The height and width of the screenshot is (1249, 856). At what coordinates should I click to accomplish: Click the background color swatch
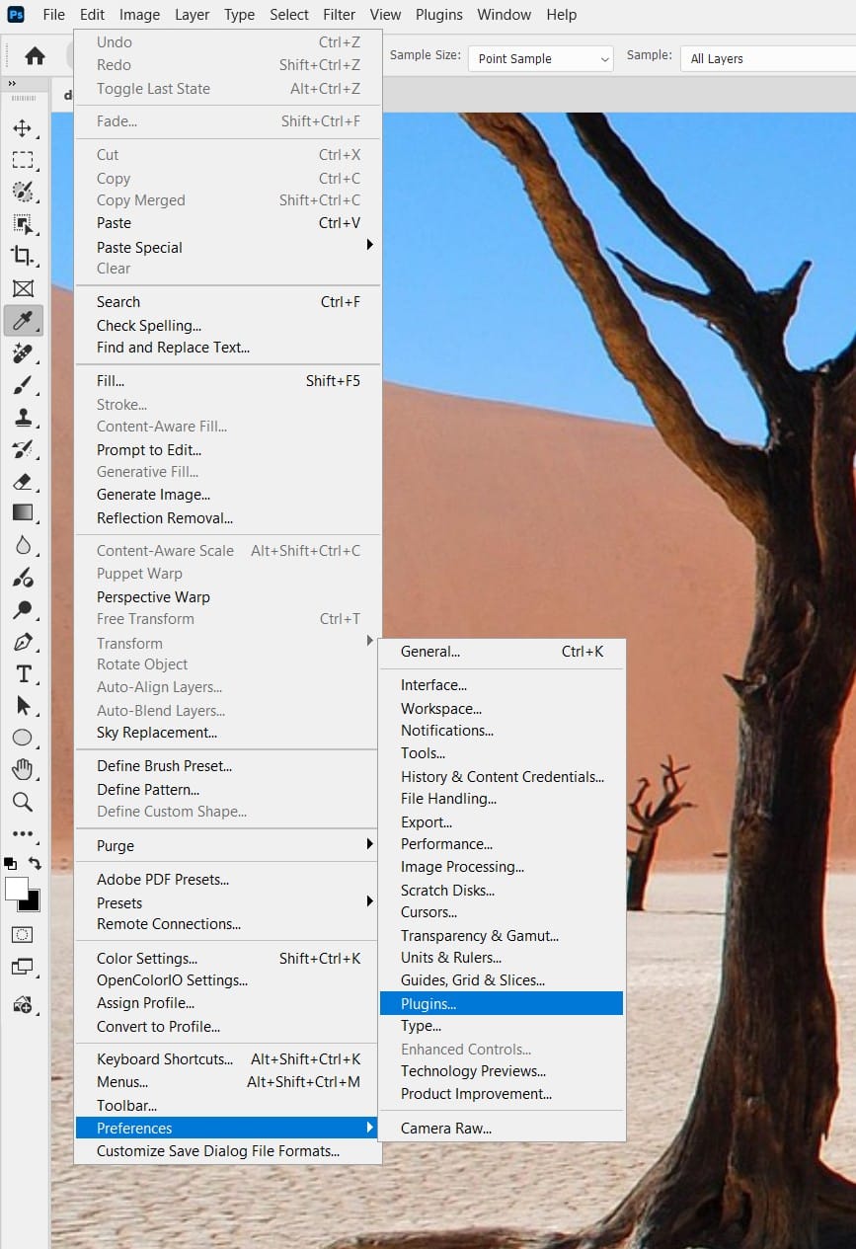pos(33,903)
